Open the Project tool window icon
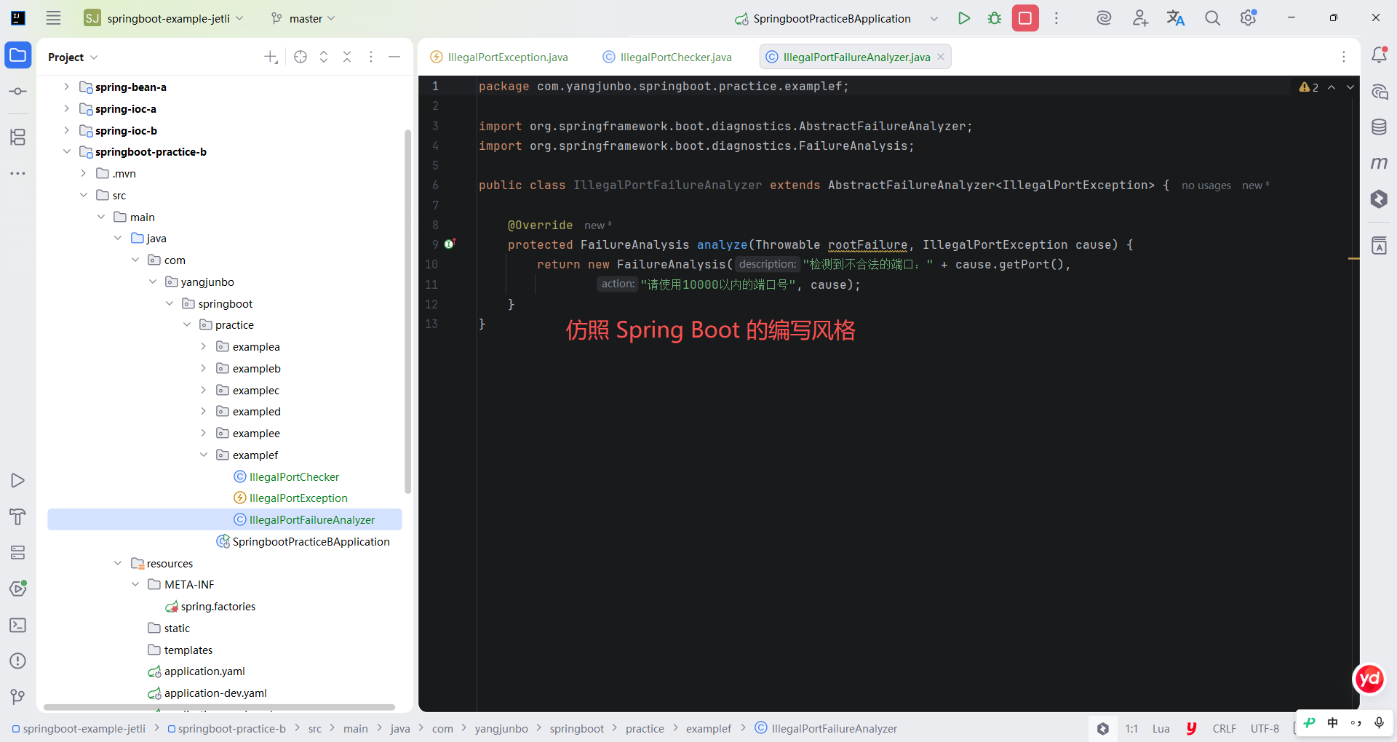 18,55
